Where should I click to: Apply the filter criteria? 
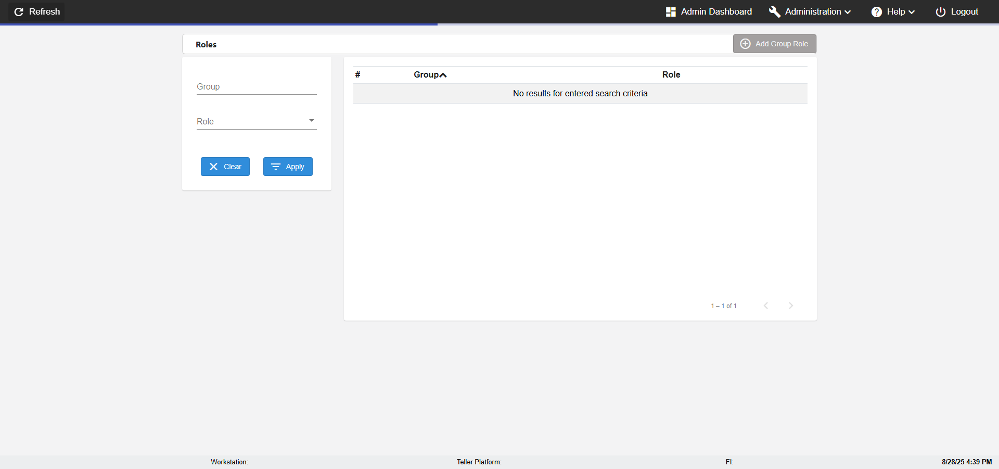[x=288, y=167]
